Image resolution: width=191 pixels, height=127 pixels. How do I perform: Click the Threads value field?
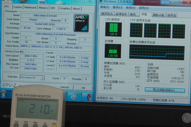click(x=86, y=79)
